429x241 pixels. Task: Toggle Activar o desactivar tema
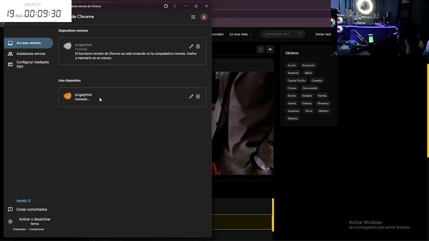click(x=29, y=222)
